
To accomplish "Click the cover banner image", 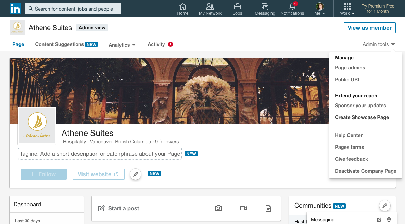I will [169, 91].
